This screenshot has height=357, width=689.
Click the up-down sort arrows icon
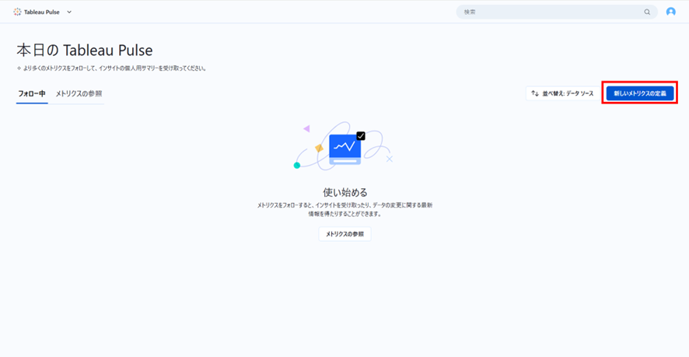pyautogui.click(x=534, y=93)
